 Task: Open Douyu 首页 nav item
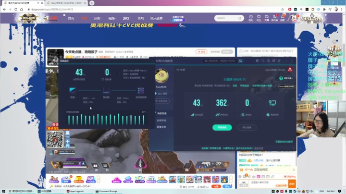(71, 18)
